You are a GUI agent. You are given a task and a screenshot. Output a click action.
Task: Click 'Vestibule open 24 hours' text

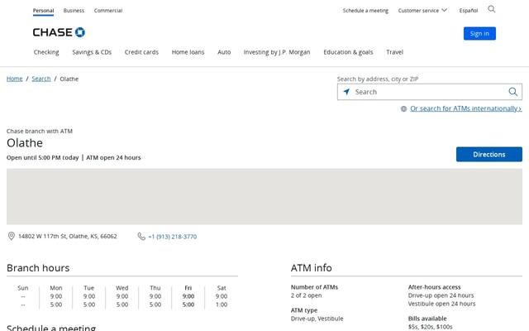click(441, 304)
